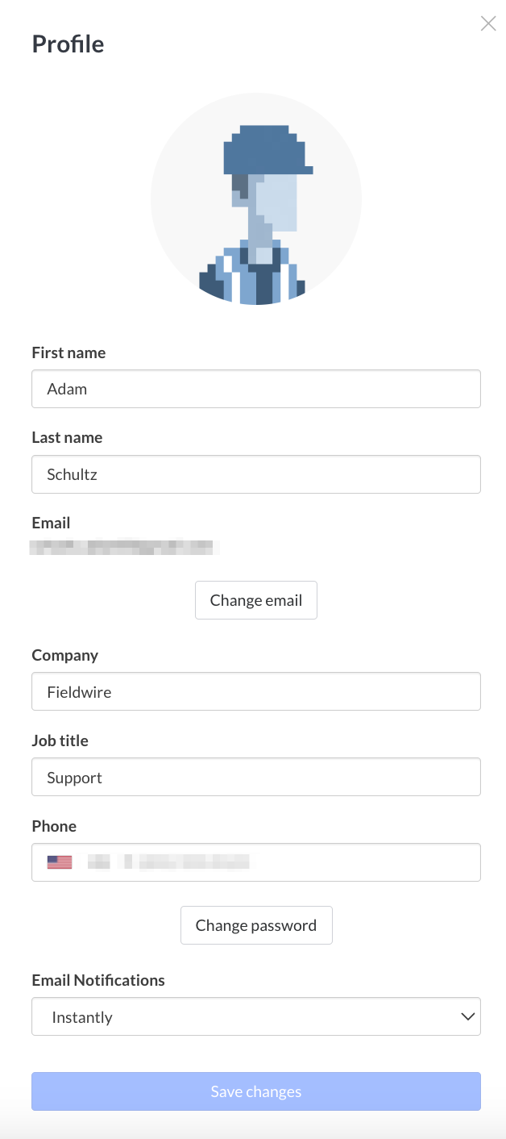Open the country selector for the phone number
The width and height of the screenshot is (506, 1139).
[60, 862]
